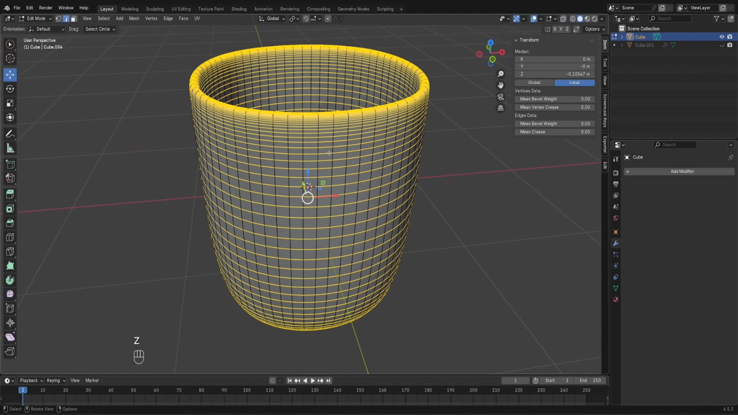
Task: Open the Edit Mode dropdown
Action: coord(35,18)
